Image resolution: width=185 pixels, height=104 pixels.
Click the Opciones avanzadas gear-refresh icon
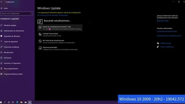coord(40,48)
